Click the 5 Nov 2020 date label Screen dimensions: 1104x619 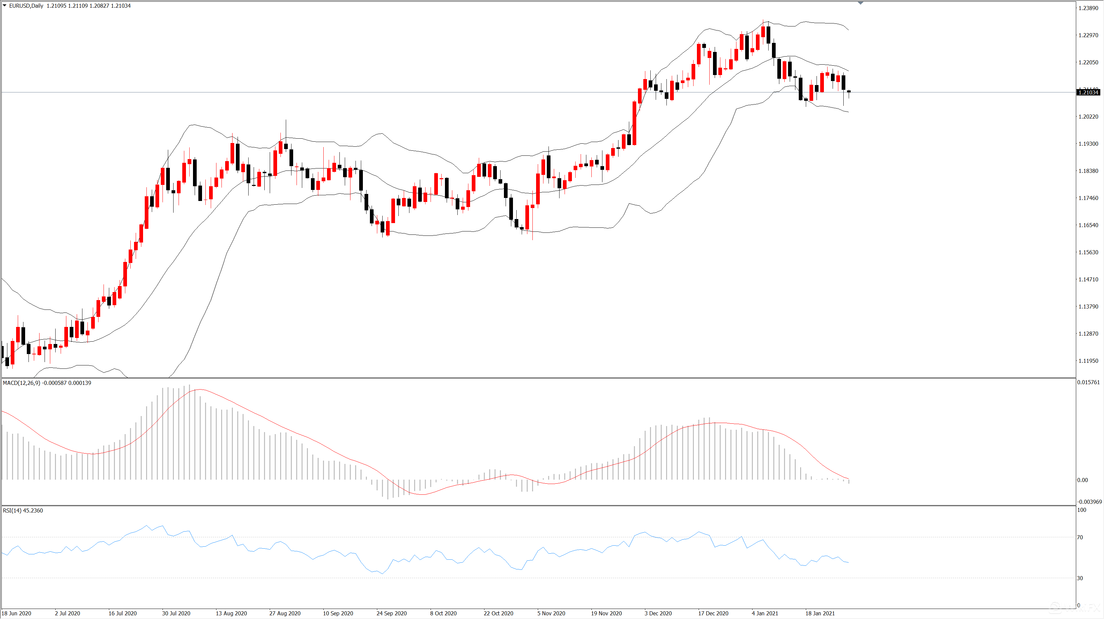551,613
